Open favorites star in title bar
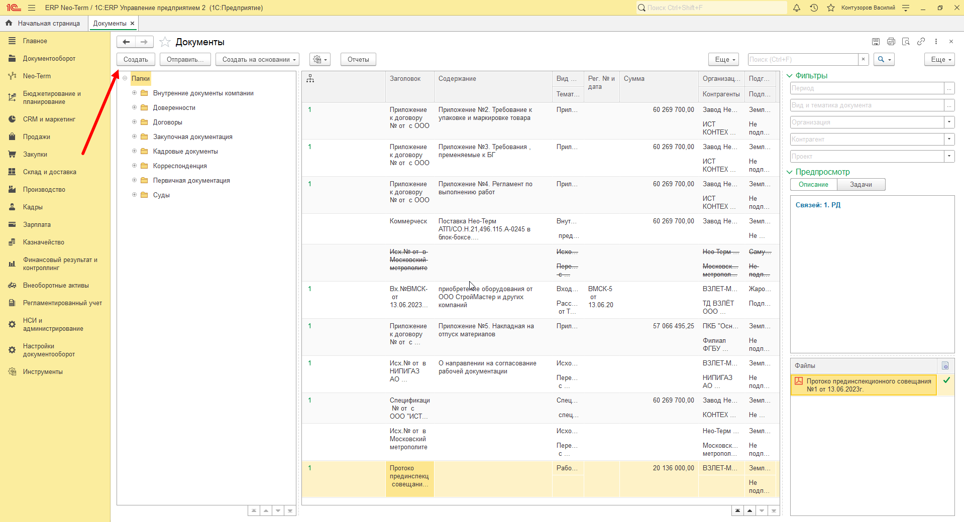964x522 pixels. coord(831,8)
